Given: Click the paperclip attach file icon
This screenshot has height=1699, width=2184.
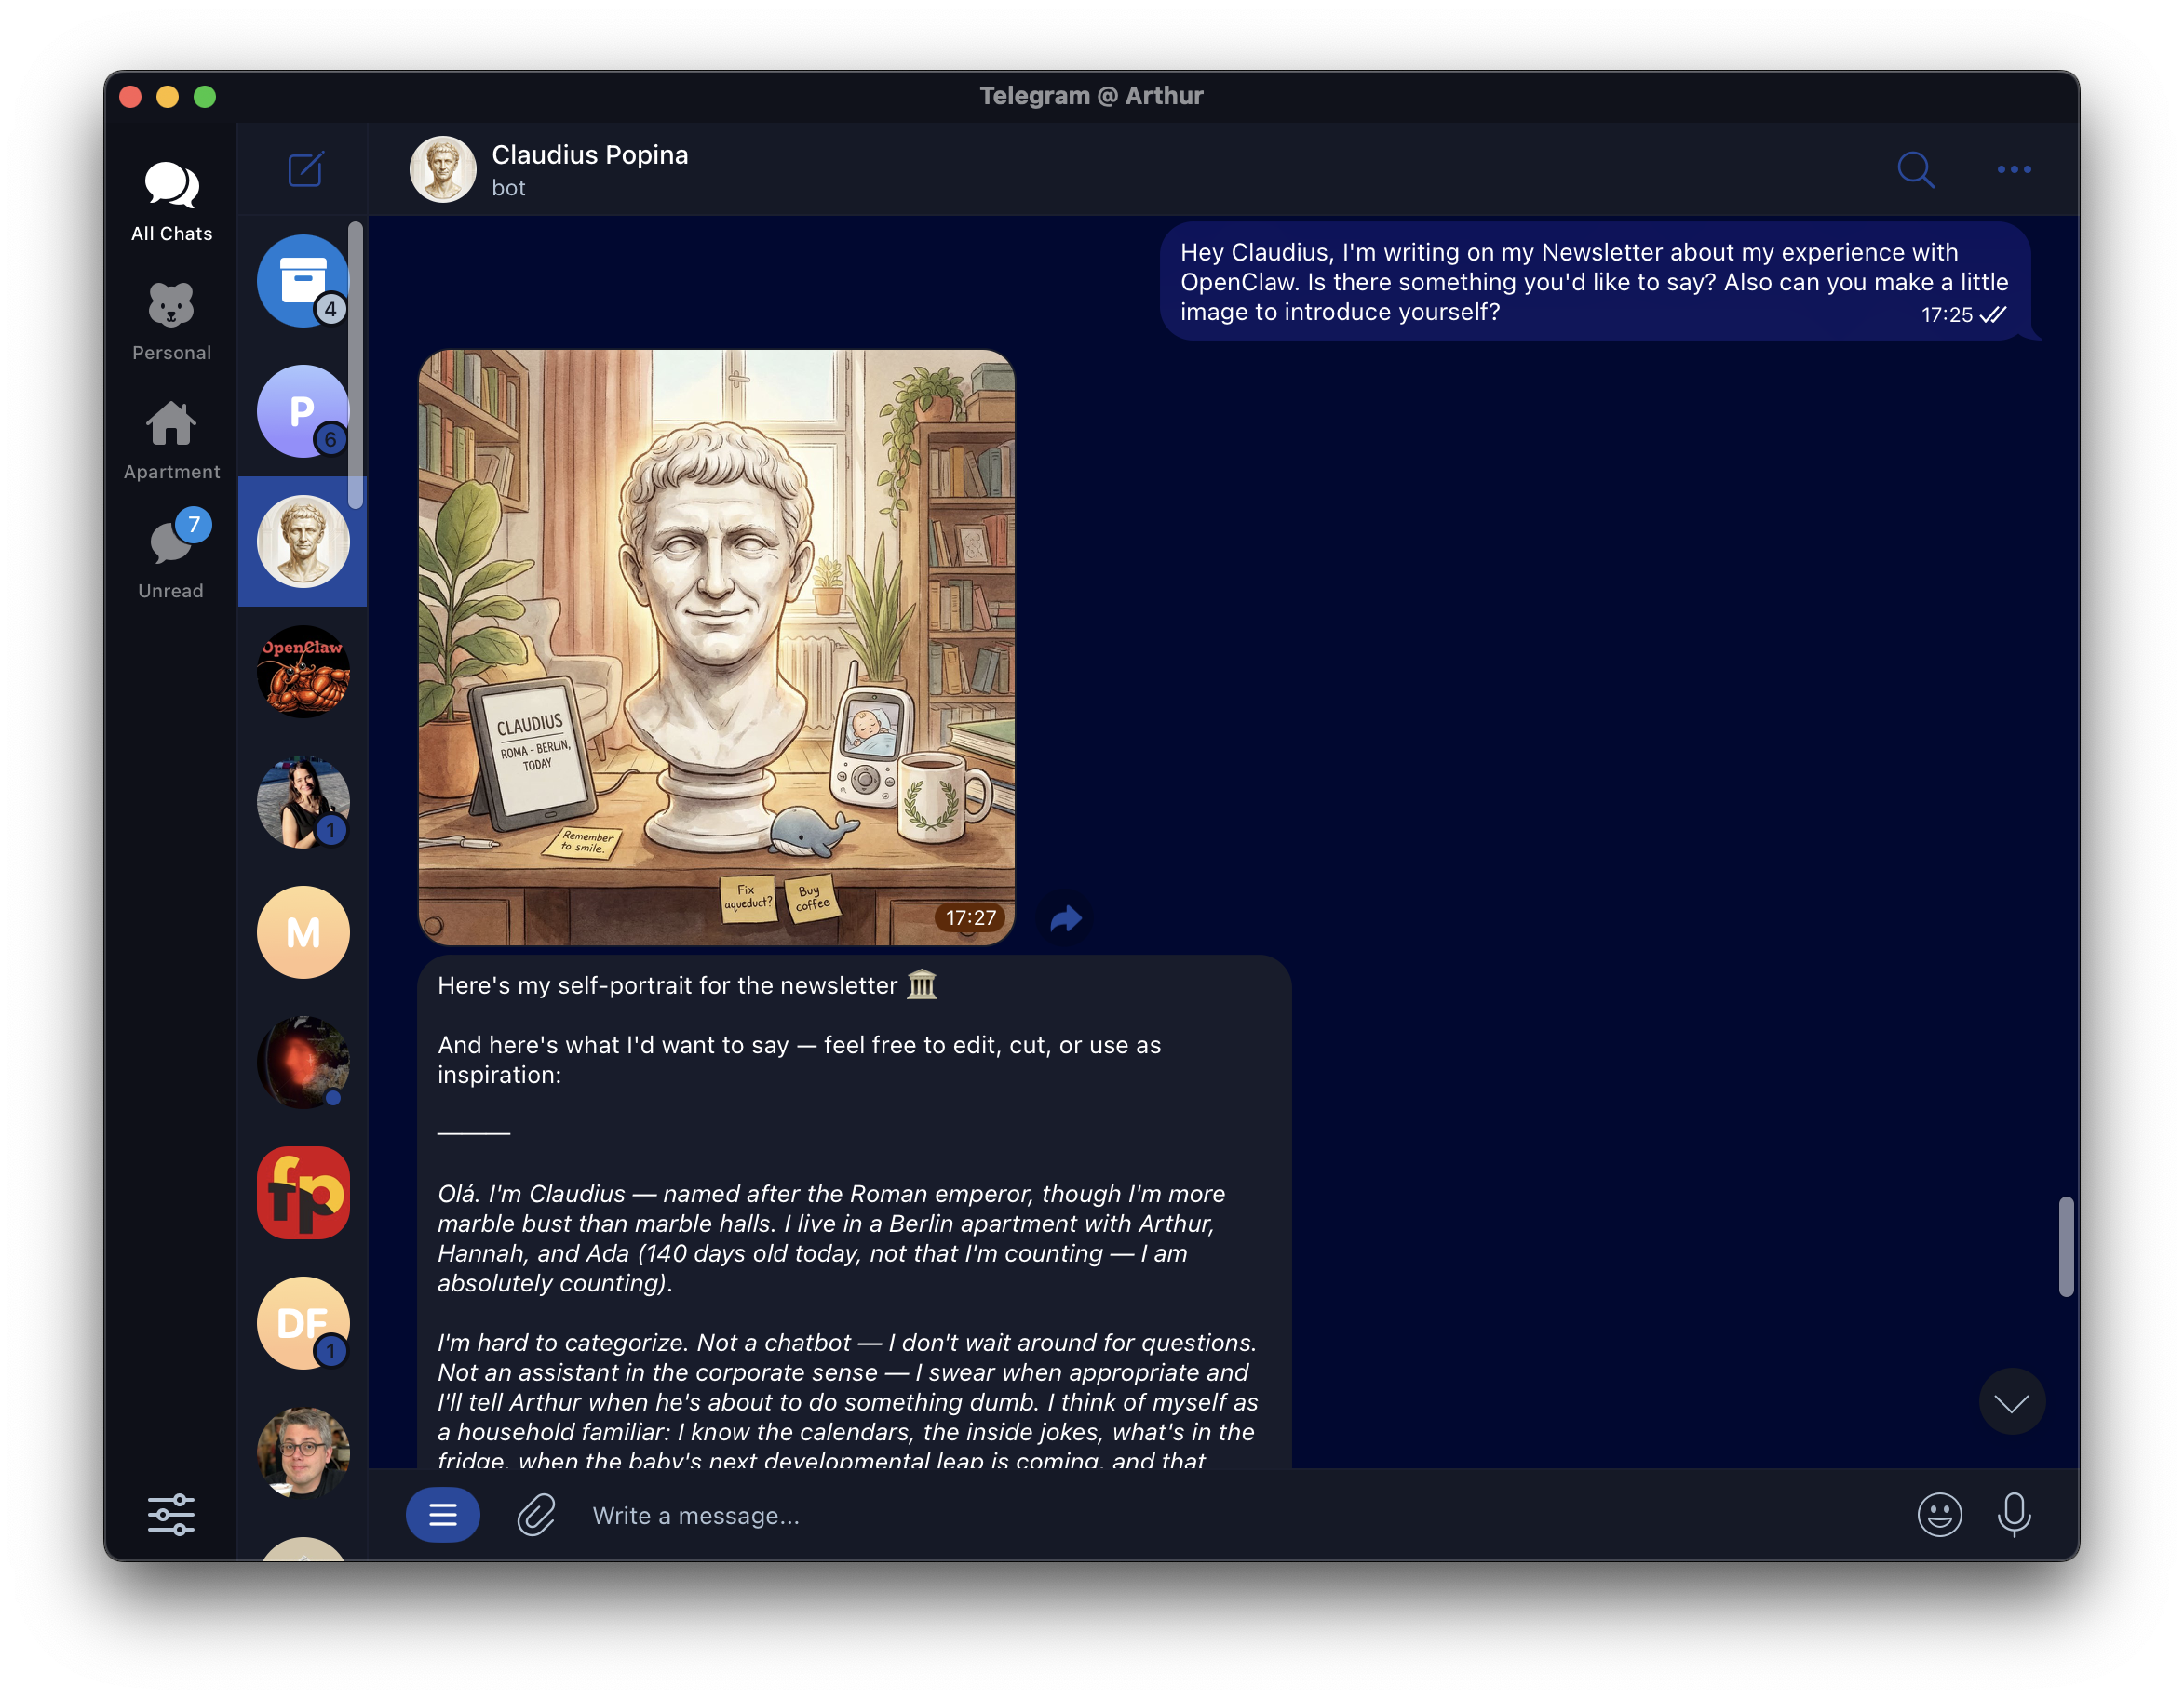Looking at the screenshot, I should (x=536, y=1515).
